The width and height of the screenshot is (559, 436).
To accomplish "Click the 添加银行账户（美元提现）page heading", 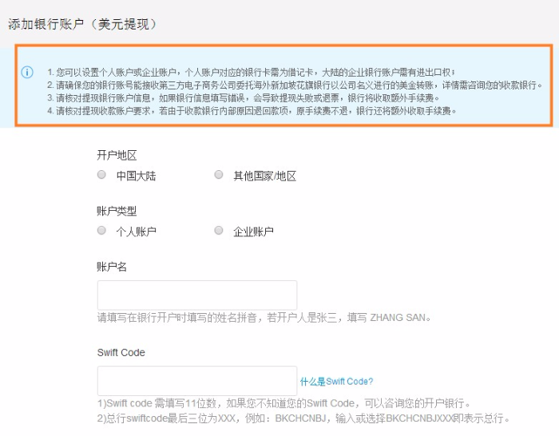I will [x=82, y=24].
